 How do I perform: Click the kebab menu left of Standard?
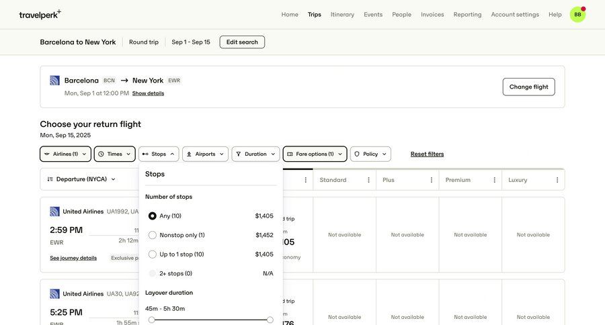click(x=306, y=180)
